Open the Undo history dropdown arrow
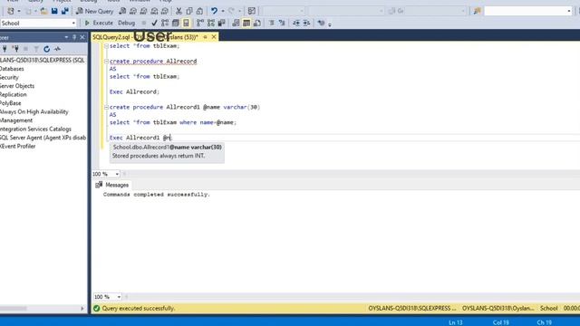The image size is (580, 326). (223, 11)
